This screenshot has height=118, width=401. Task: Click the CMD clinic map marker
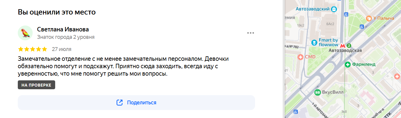(300, 57)
